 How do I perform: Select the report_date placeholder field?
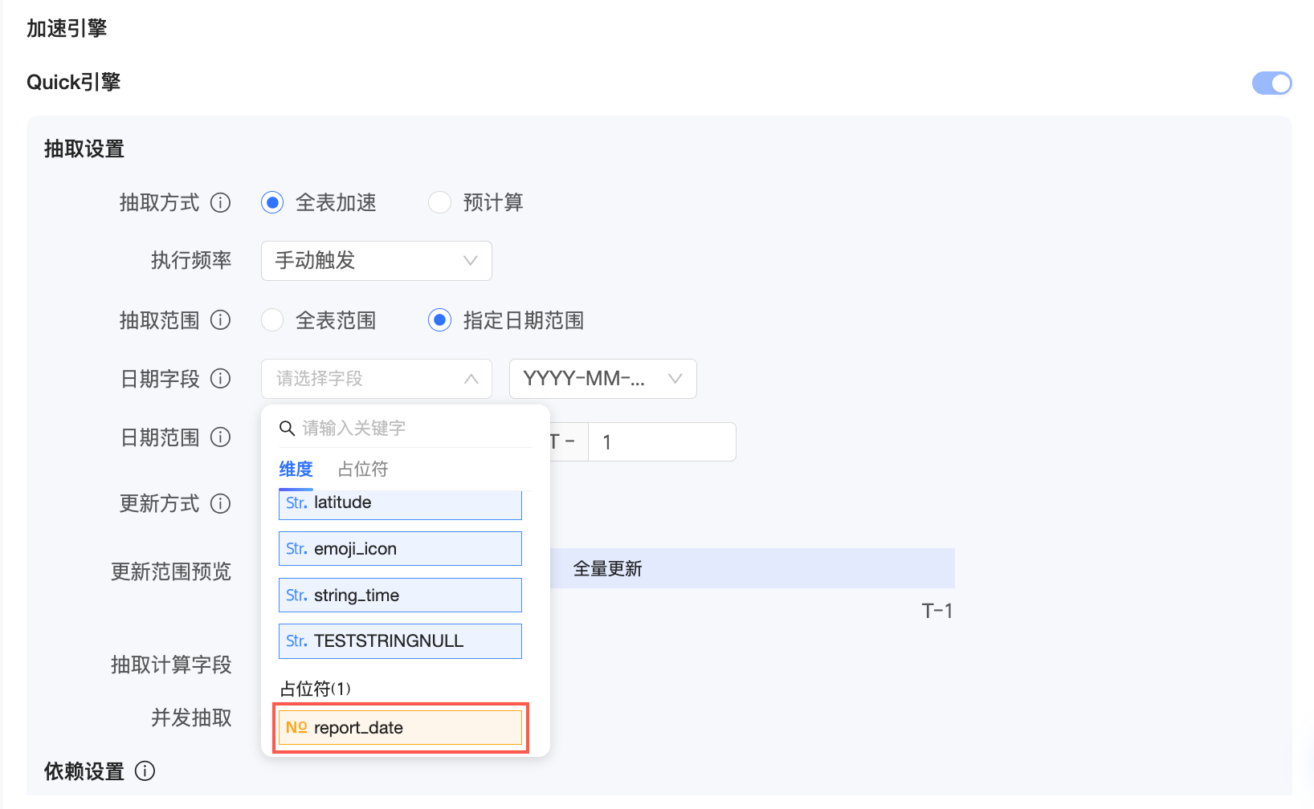click(400, 728)
